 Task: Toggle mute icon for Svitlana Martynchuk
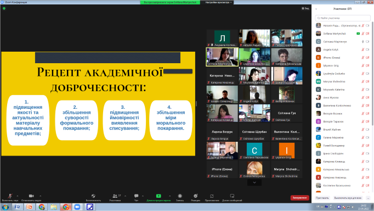click(363, 34)
